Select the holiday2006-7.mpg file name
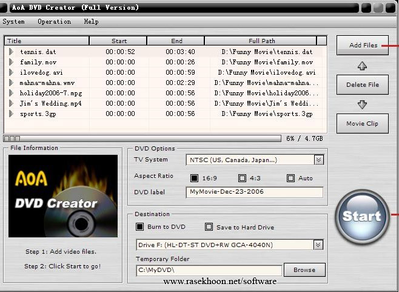This screenshot has height=292, width=399. coord(51,93)
